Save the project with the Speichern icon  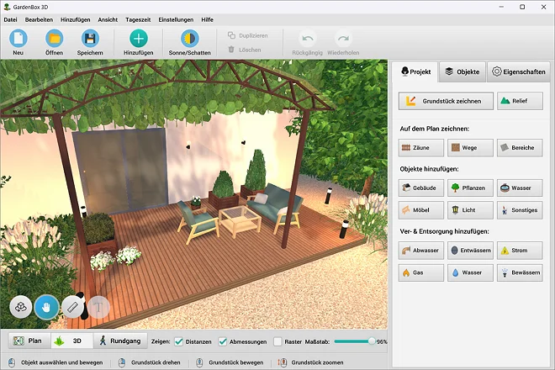[90, 38]
